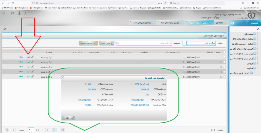
Task: Click the filter field showing بارگذاری شده
Action: click(201, 43)
